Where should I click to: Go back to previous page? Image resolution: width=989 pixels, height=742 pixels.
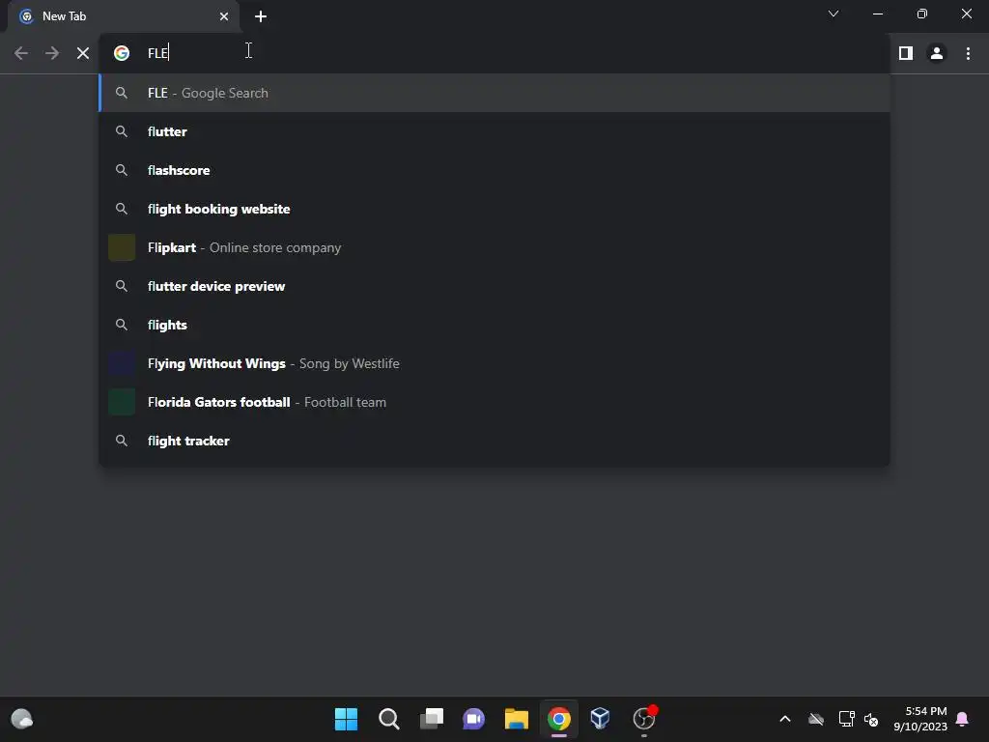coord(21,54)
